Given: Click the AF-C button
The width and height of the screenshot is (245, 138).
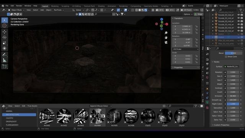Looking at the screenshot, I should click(x=170, y=10).
